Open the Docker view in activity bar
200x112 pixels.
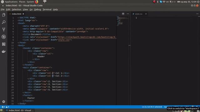click(3, 51)
